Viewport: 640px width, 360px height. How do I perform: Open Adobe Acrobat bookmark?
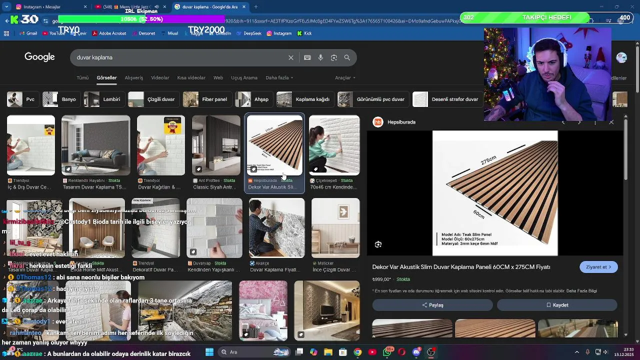point(109,33)
